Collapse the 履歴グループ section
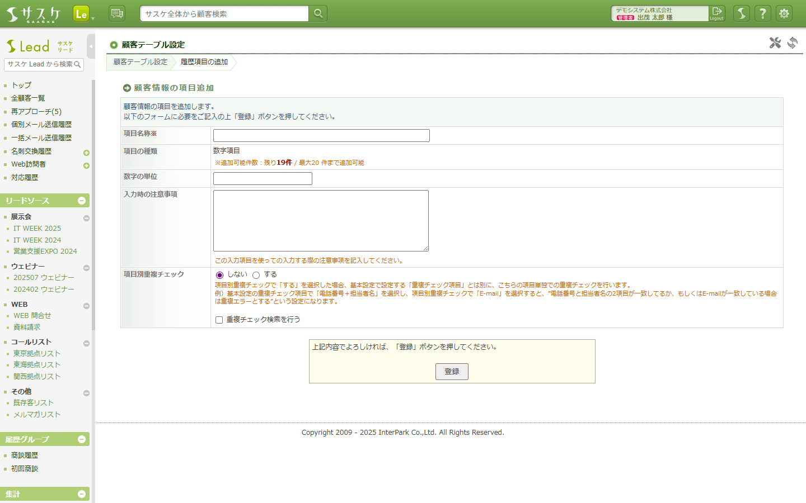 point(82,439)
